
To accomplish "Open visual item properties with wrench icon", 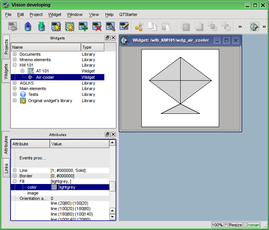I will click(x=110, y=27).
